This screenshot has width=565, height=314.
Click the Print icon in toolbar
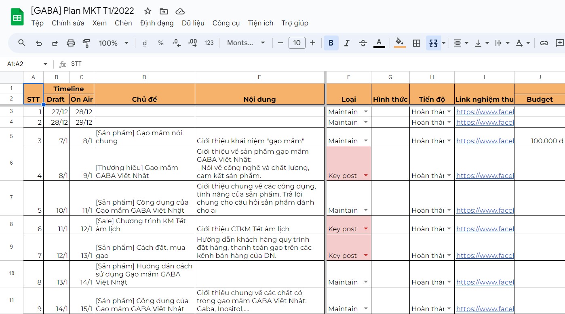pyautogui.click(x=71, y=43)
